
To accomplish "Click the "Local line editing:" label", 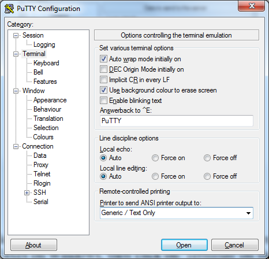I will coord(124,168).
